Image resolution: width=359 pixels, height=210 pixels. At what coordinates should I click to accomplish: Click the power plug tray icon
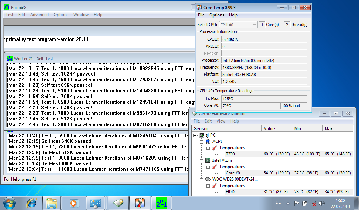305,203
